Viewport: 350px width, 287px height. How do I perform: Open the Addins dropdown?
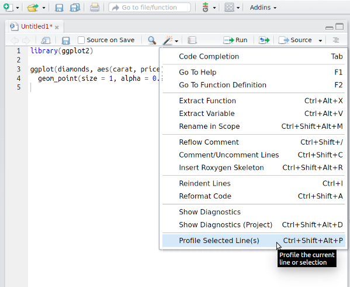263,8
